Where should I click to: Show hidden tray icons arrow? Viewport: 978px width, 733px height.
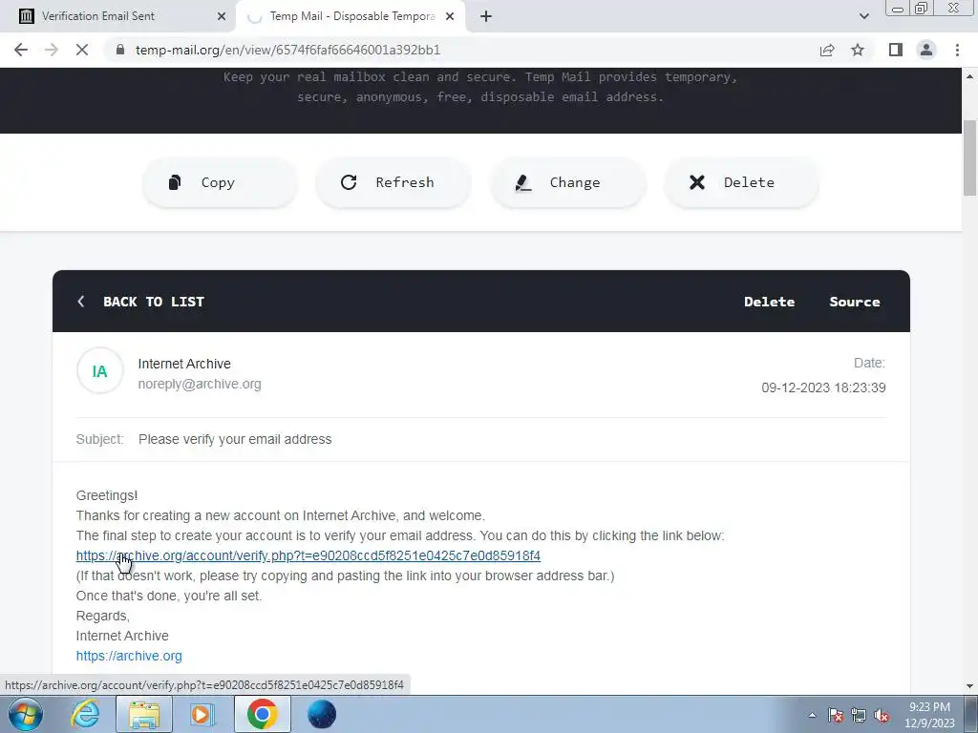point(812,715)
